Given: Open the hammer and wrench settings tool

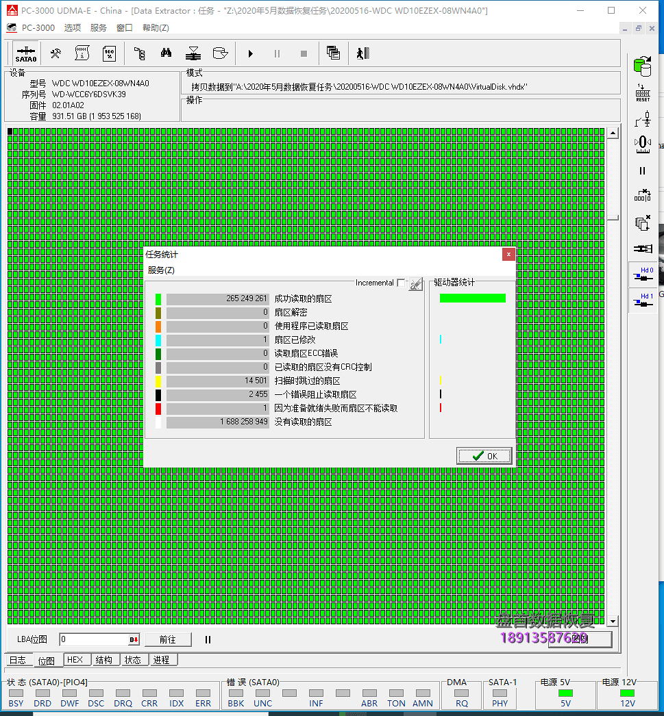Looking at the screenshot, I should tap(56, 54).
